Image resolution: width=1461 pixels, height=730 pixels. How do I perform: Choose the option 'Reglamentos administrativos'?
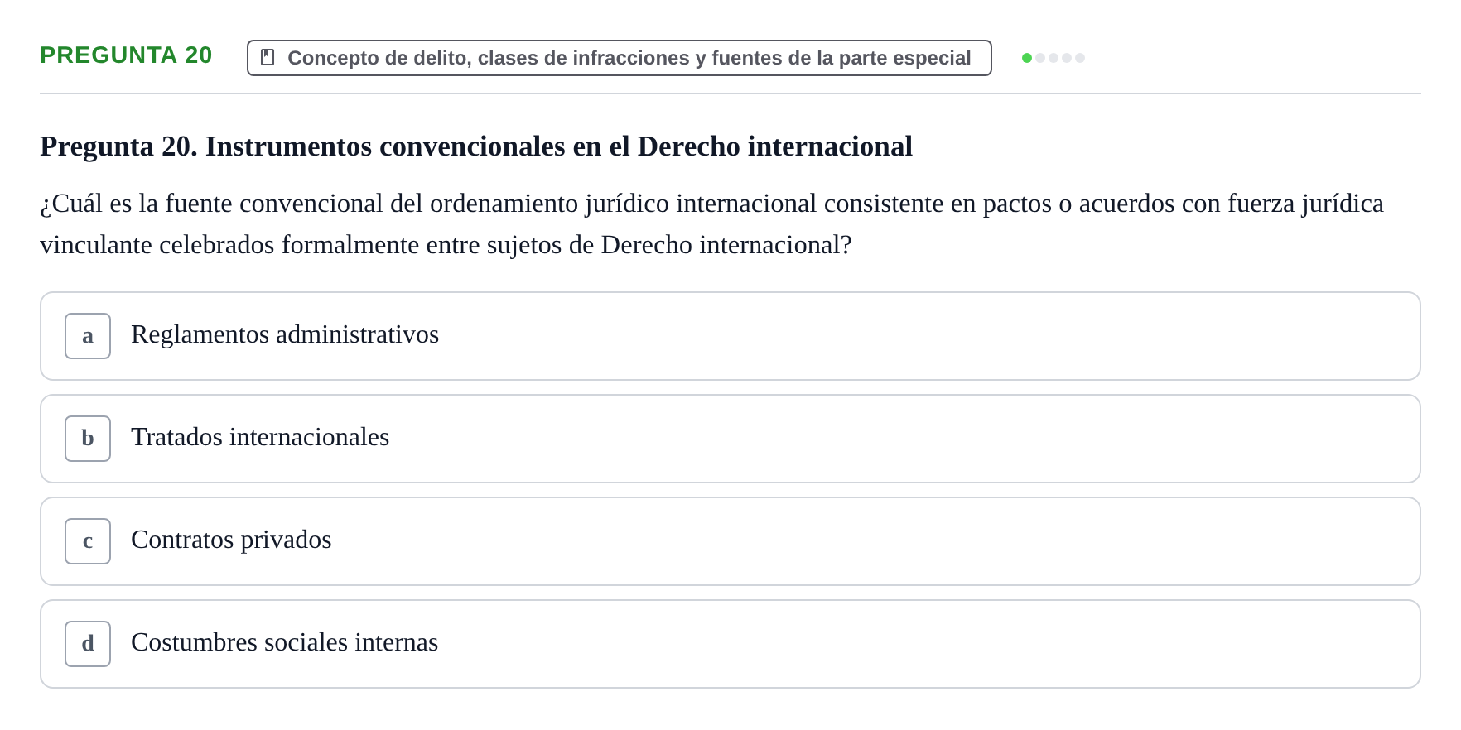(x=730, y=336)
